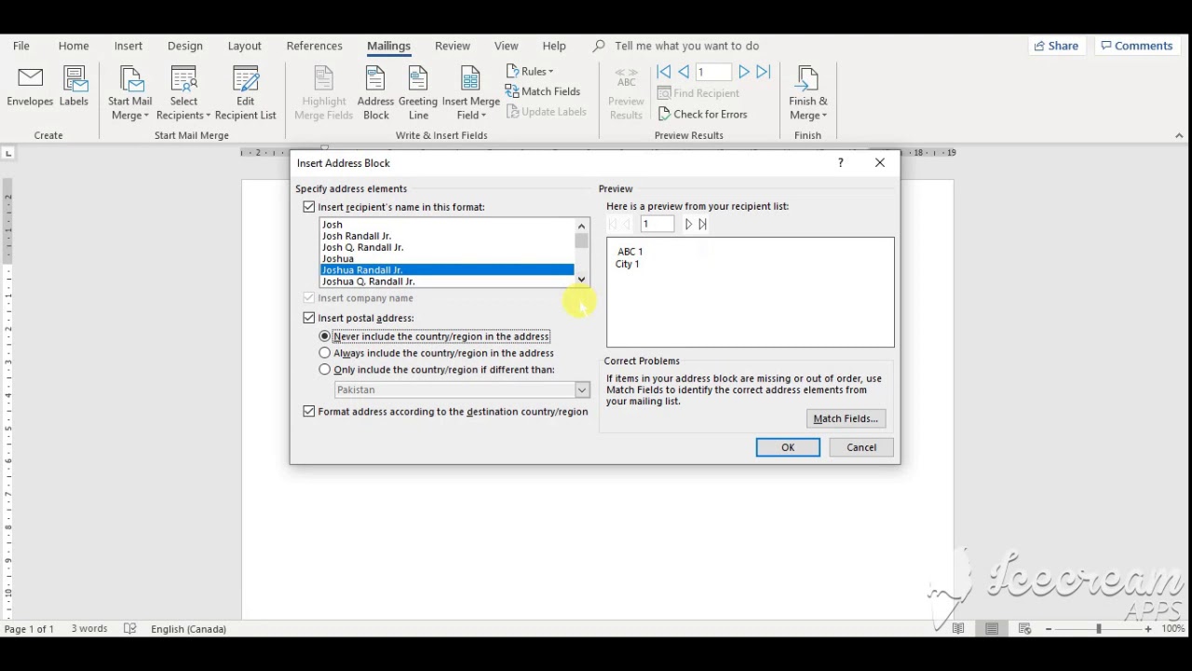Open the Pakistan country dropdown
This screenshot has height=671, width=1192.
coord(582,390)
